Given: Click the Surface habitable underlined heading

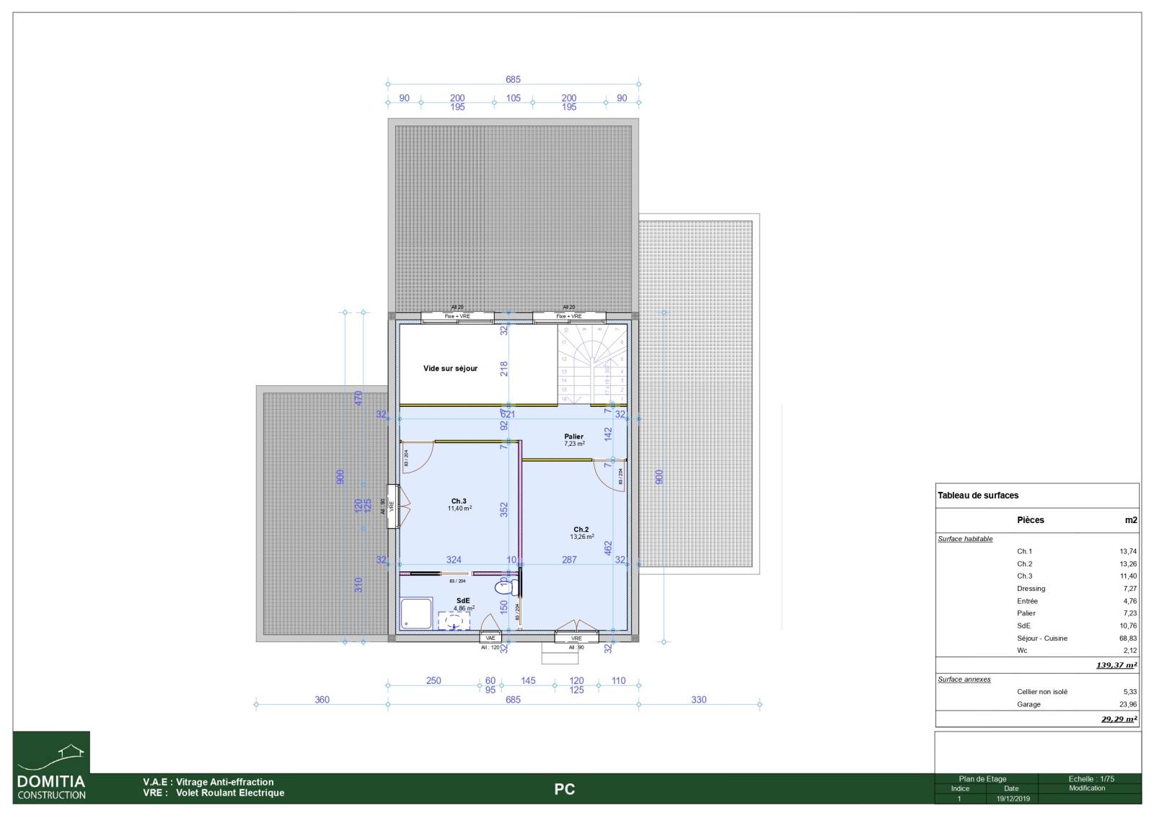Looking at the screenshot, I should click(965, 539).
